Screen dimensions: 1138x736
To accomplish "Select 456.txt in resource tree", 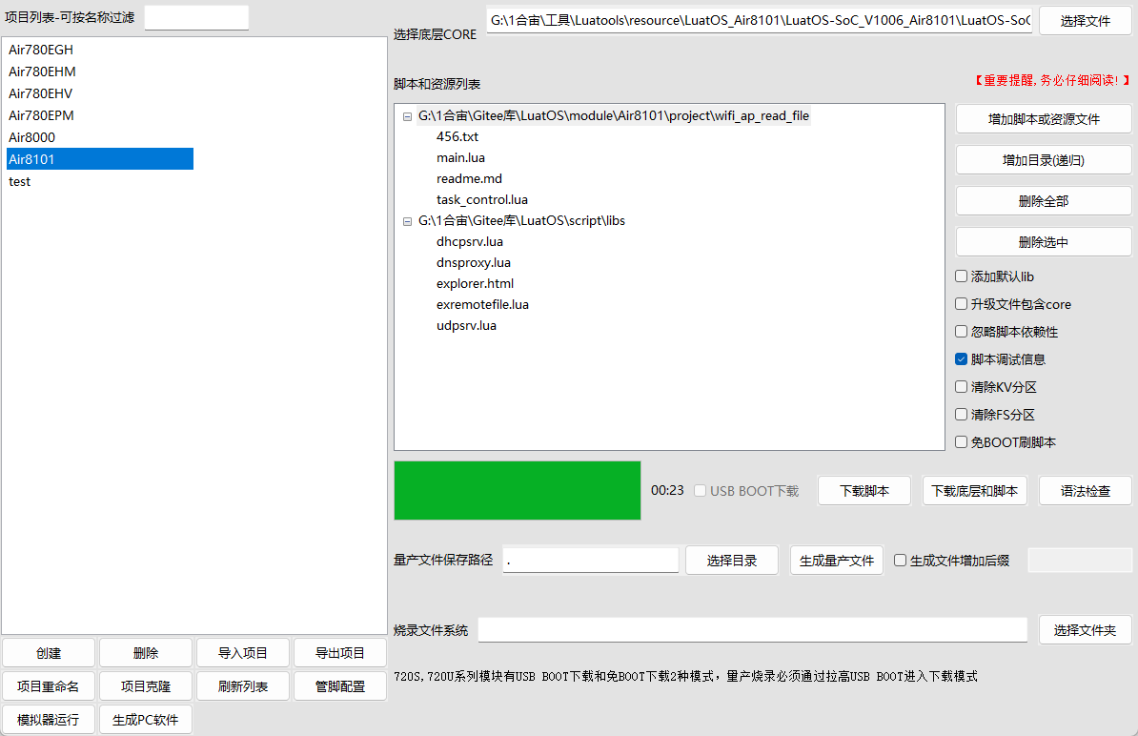I will pos(457,136).
